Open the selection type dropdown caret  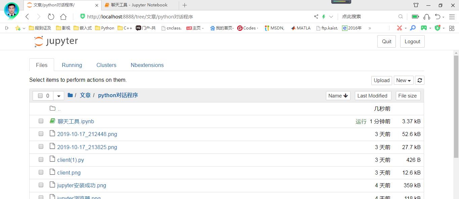tap(58, 96)
